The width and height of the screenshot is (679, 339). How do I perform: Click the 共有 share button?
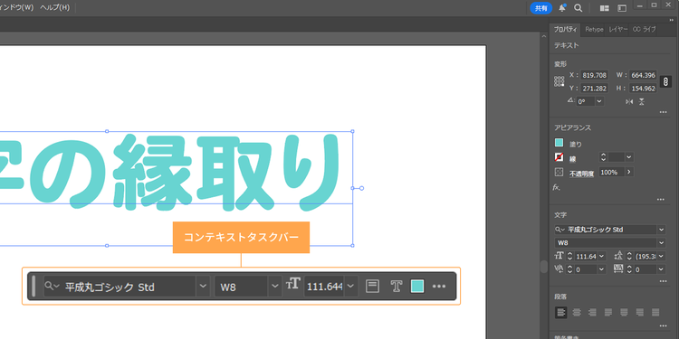point(540,8)
